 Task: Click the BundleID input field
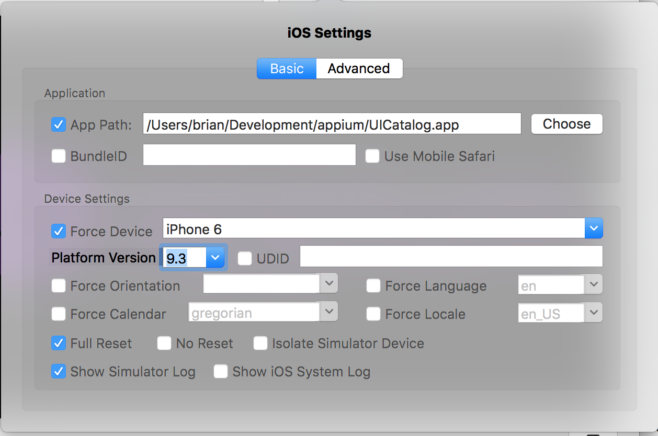pos(249,155)
